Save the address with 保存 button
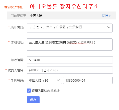119x110 pixels. point(33,100)
